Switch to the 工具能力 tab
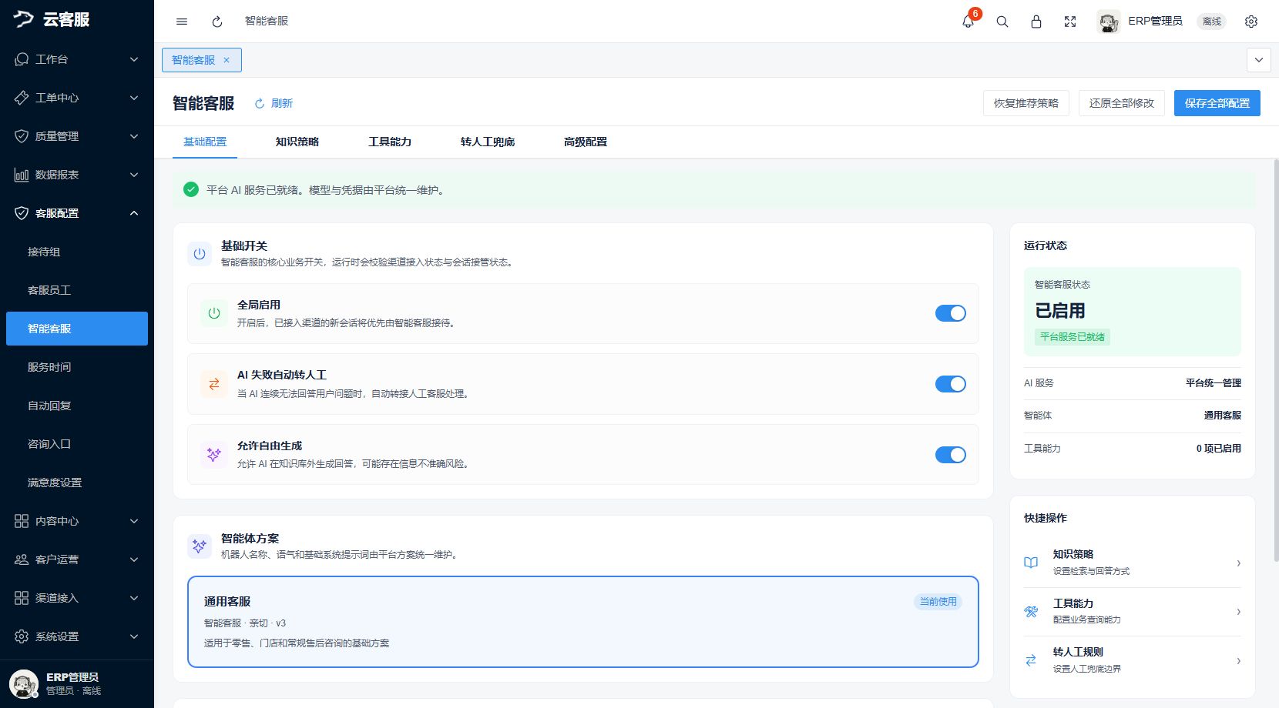Screen dimensions: 1279x708 pyautogui.click(x=390, y=142)
